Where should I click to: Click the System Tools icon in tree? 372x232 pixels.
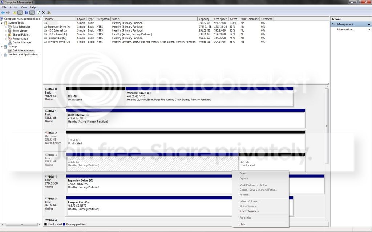click(x=5, y=23)
